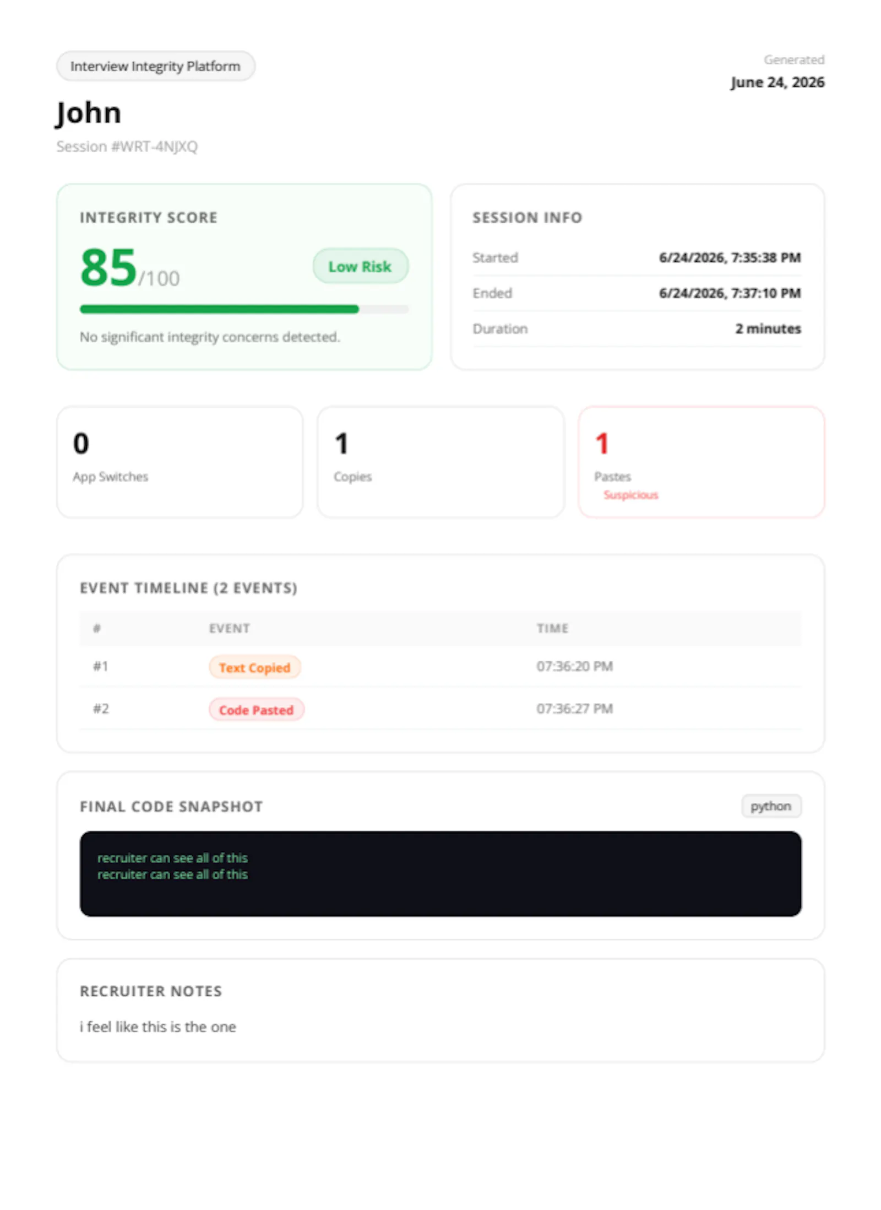Click the Interview Integrity Platform badge
Image resolution: width=881 pixels, height=1210 pixels.
click(155, 66)
